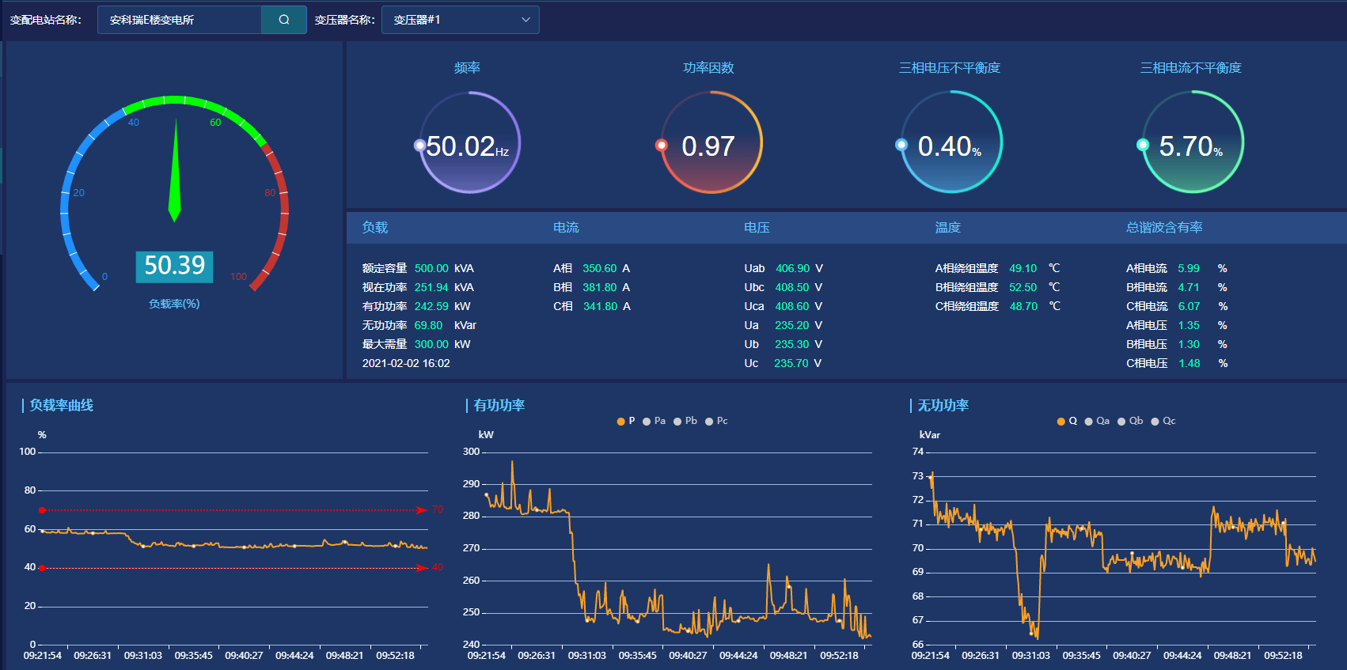This screenshot has width=1347, height=670.
Task: Click the Ubc voltage value 408.50
Action: [x=792, y=288]
